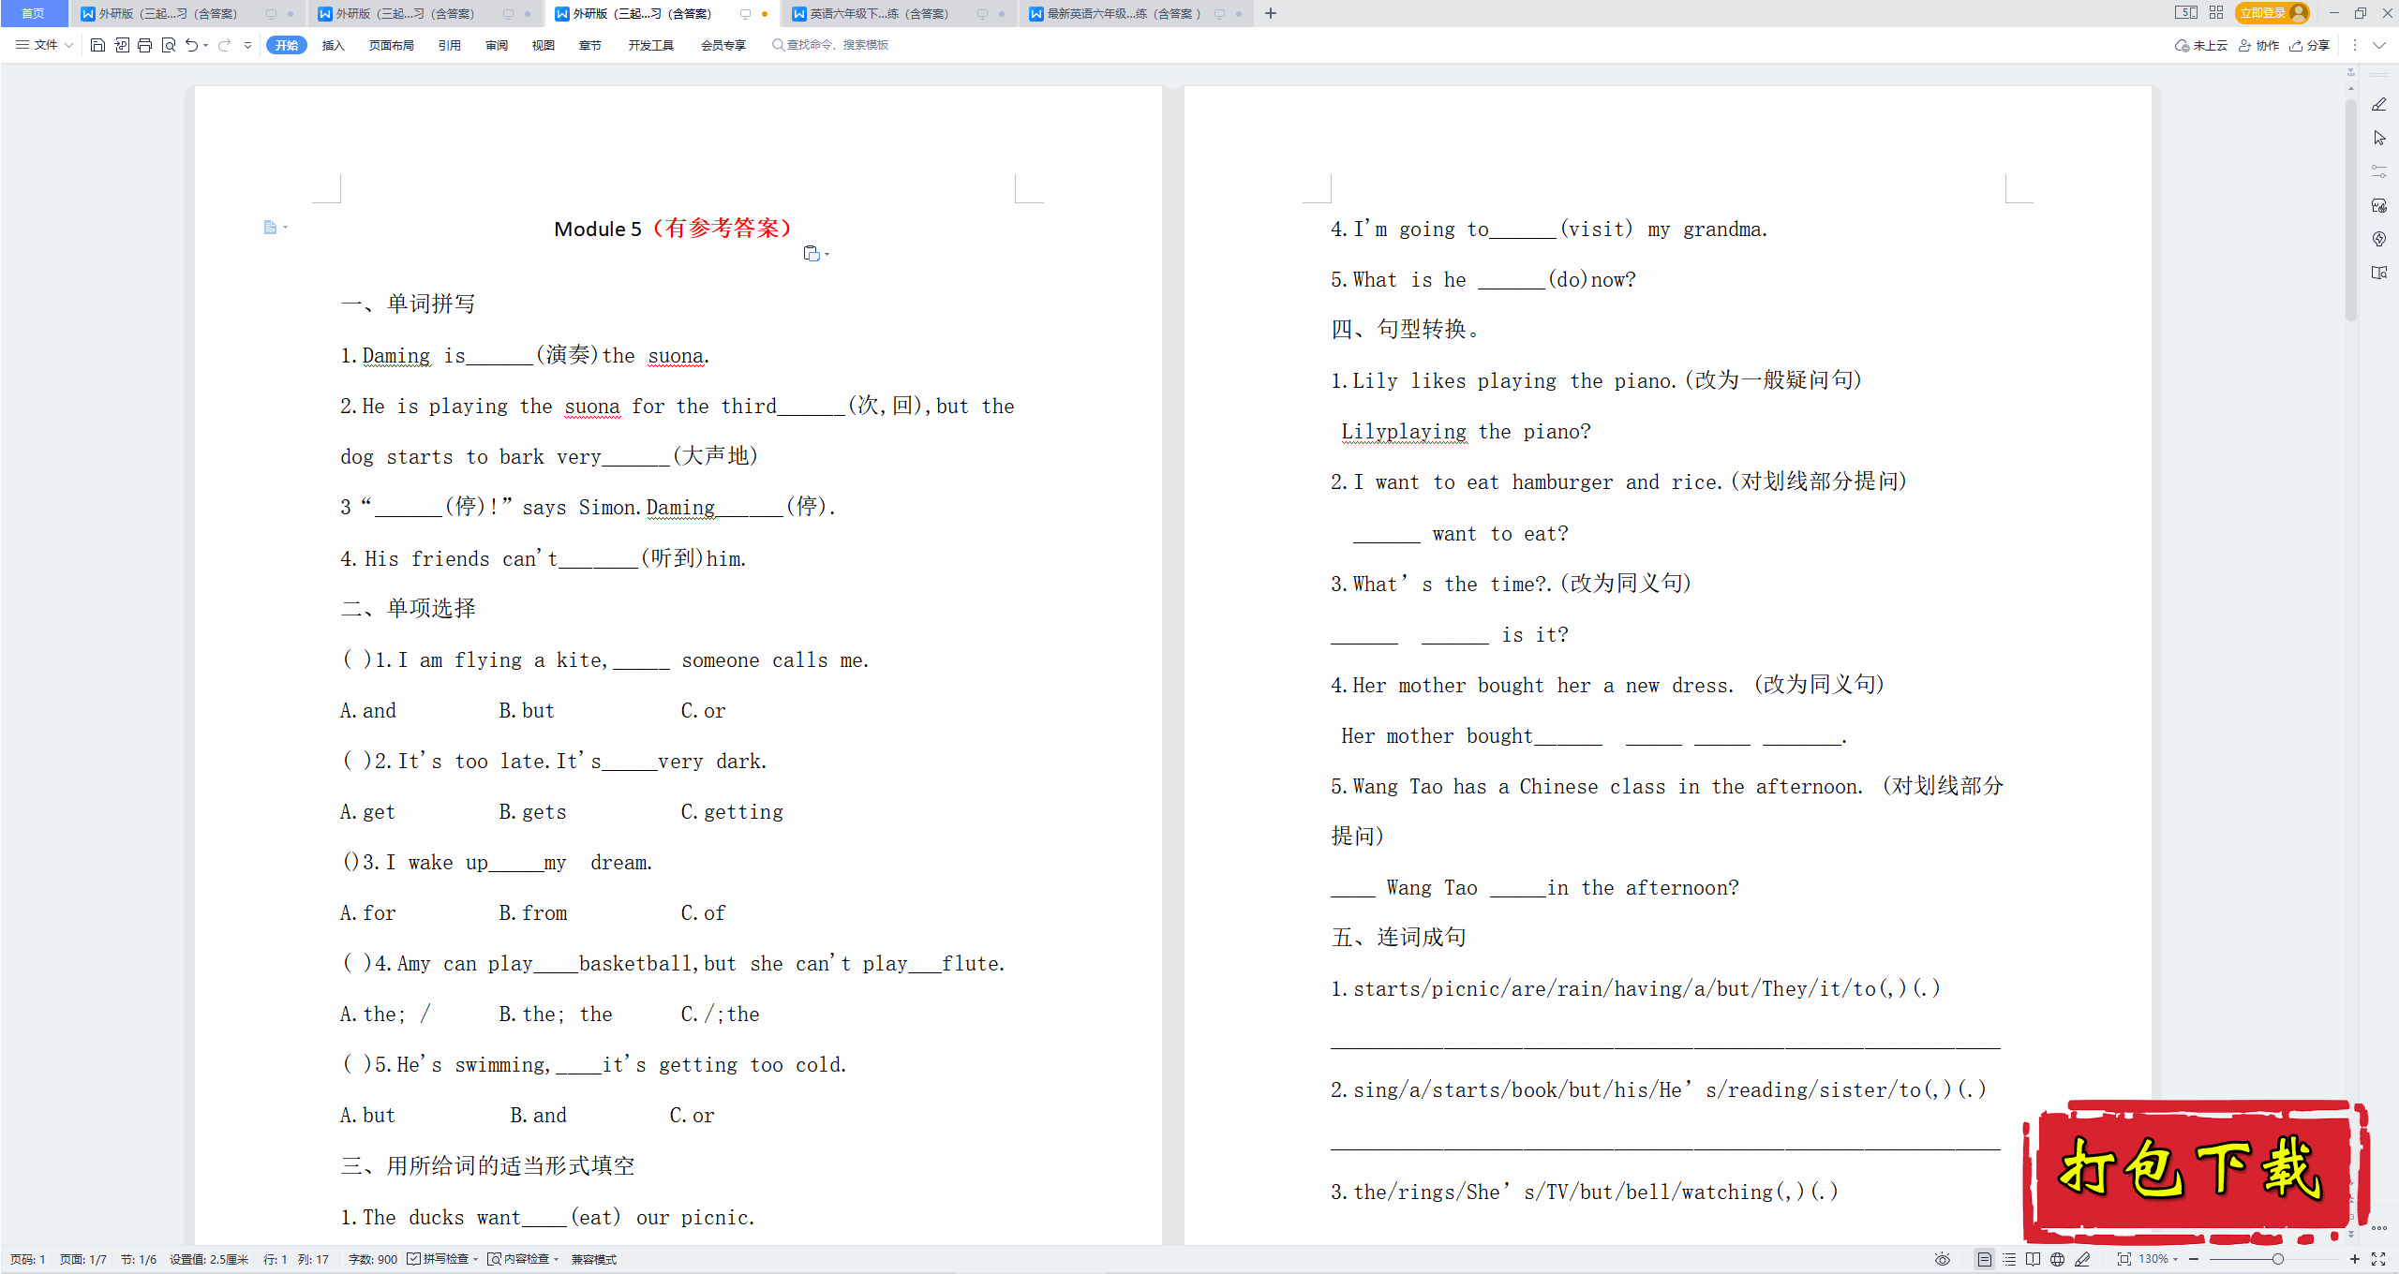Click the 字数: 900 word count indicator
This screenshot has height=1274, width=2399.
click(373, 1259)
